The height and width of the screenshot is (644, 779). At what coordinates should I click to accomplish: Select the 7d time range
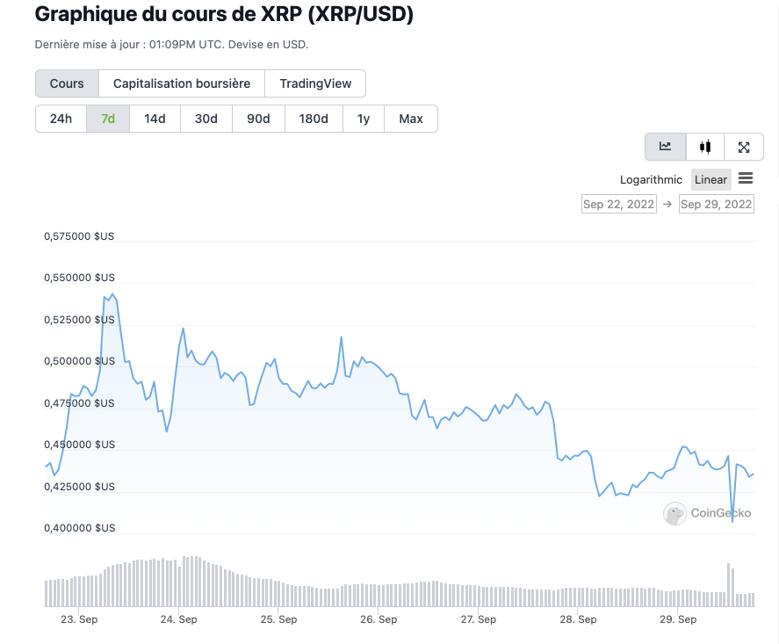[x=108, y=119]
